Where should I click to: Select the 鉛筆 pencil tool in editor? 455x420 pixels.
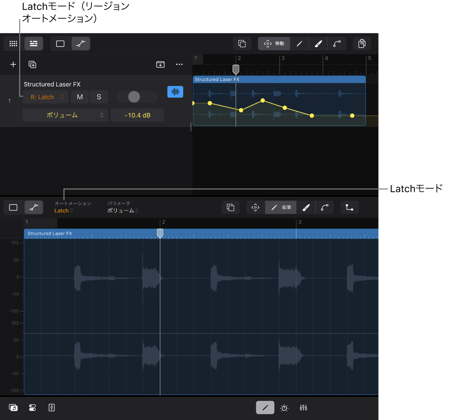click(281, 207)
